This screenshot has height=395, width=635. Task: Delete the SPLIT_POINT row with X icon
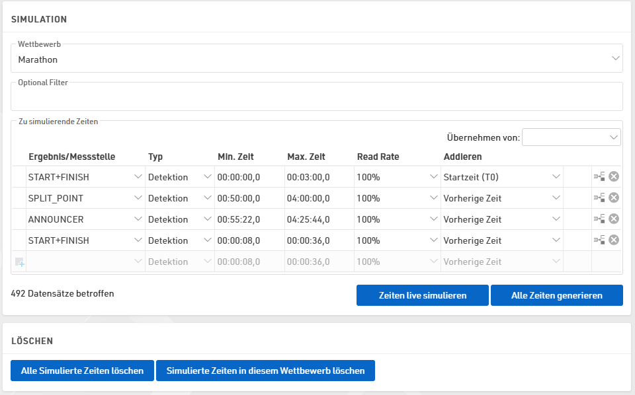pos(613,197)
